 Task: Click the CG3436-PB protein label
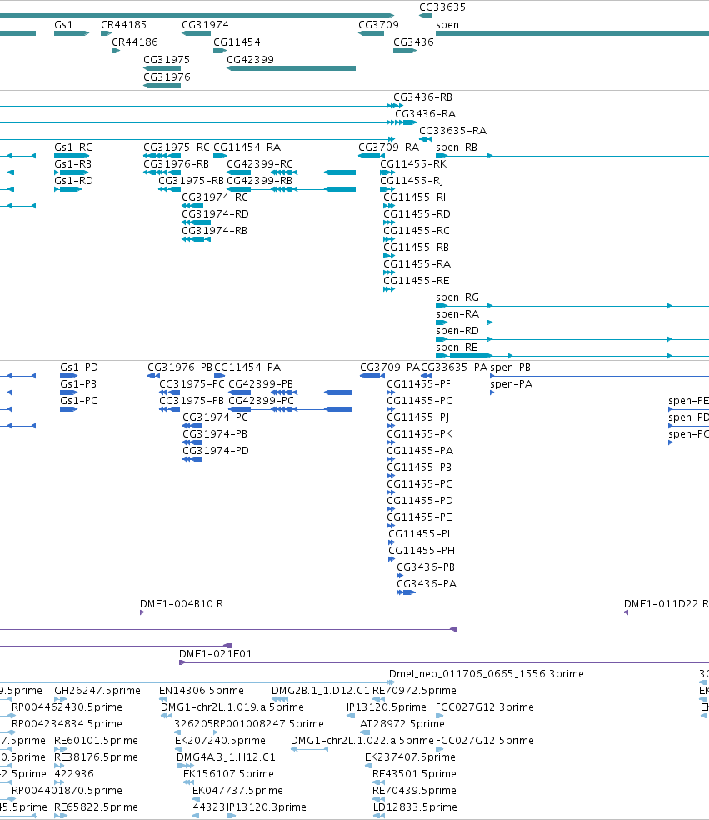pyautogui.click(x=426, y=567)
